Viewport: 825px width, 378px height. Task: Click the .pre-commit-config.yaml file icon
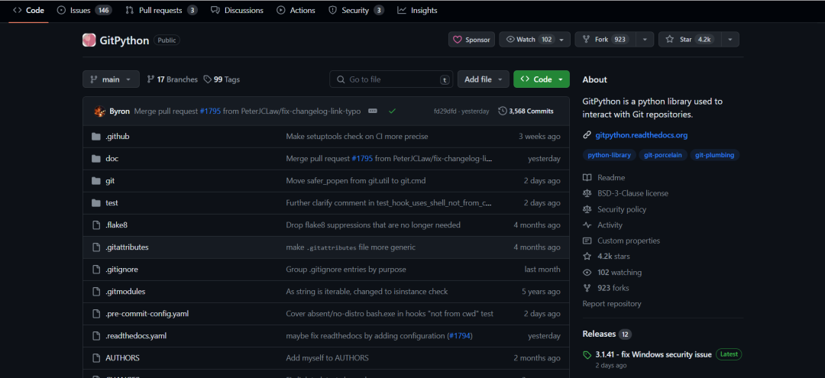pyautogui.click(x=95, y=314)
